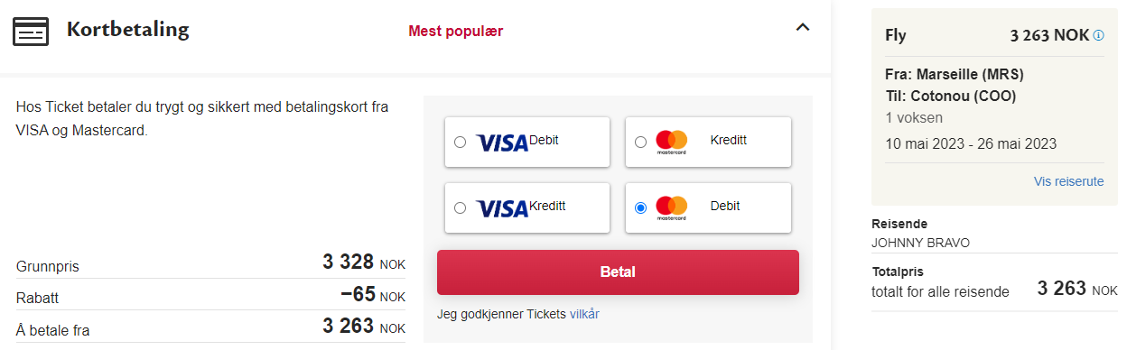Click the Mastercard Kreditt logo
The height and width of the screenshot is (350, 1127).
pyautogui.click(x=672, y=143)
